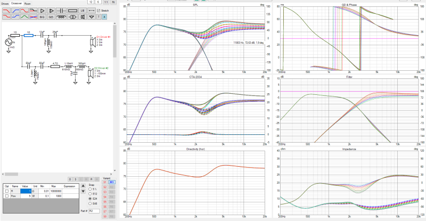
Task: Select the blue high shelf filter icon
Action: click(x=15, y=17)
